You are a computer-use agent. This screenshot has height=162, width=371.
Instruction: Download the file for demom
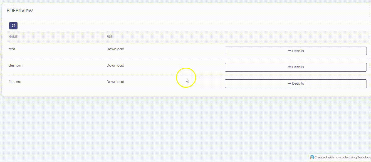tap(115, 65)
